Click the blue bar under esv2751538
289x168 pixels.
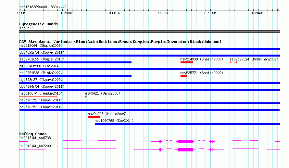click(75, 76)
